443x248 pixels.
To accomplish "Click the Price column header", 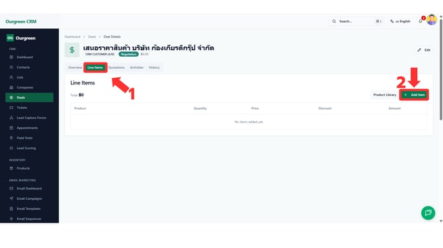I will pyautogui.click(x=255, y=108).
